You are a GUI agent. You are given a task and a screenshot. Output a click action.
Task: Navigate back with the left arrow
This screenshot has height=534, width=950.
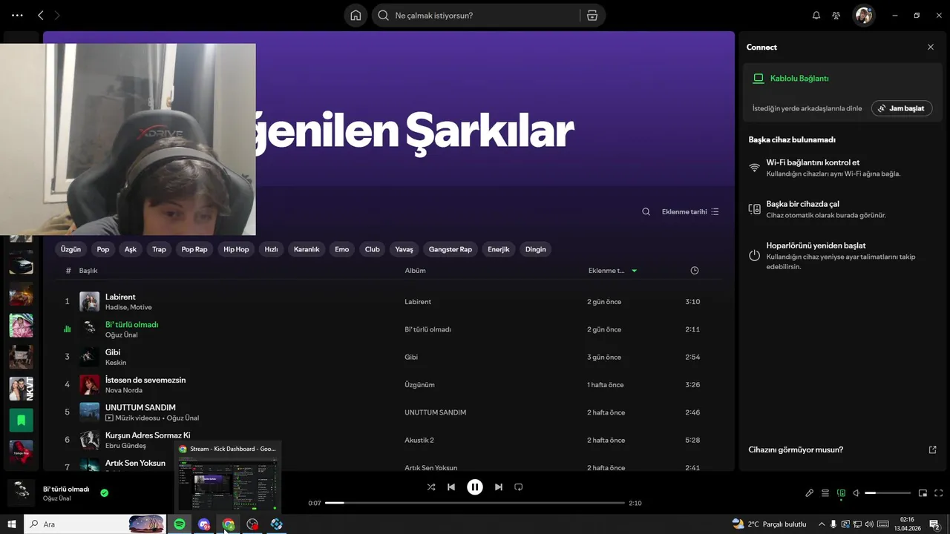pos(41,16)
